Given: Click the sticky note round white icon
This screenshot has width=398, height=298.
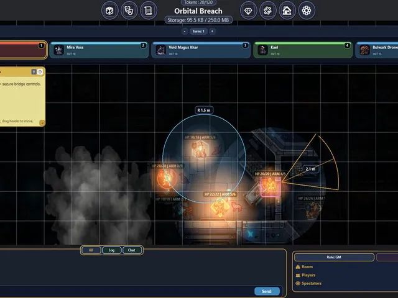Looking at the screenshot, I should tap(40, 72).
